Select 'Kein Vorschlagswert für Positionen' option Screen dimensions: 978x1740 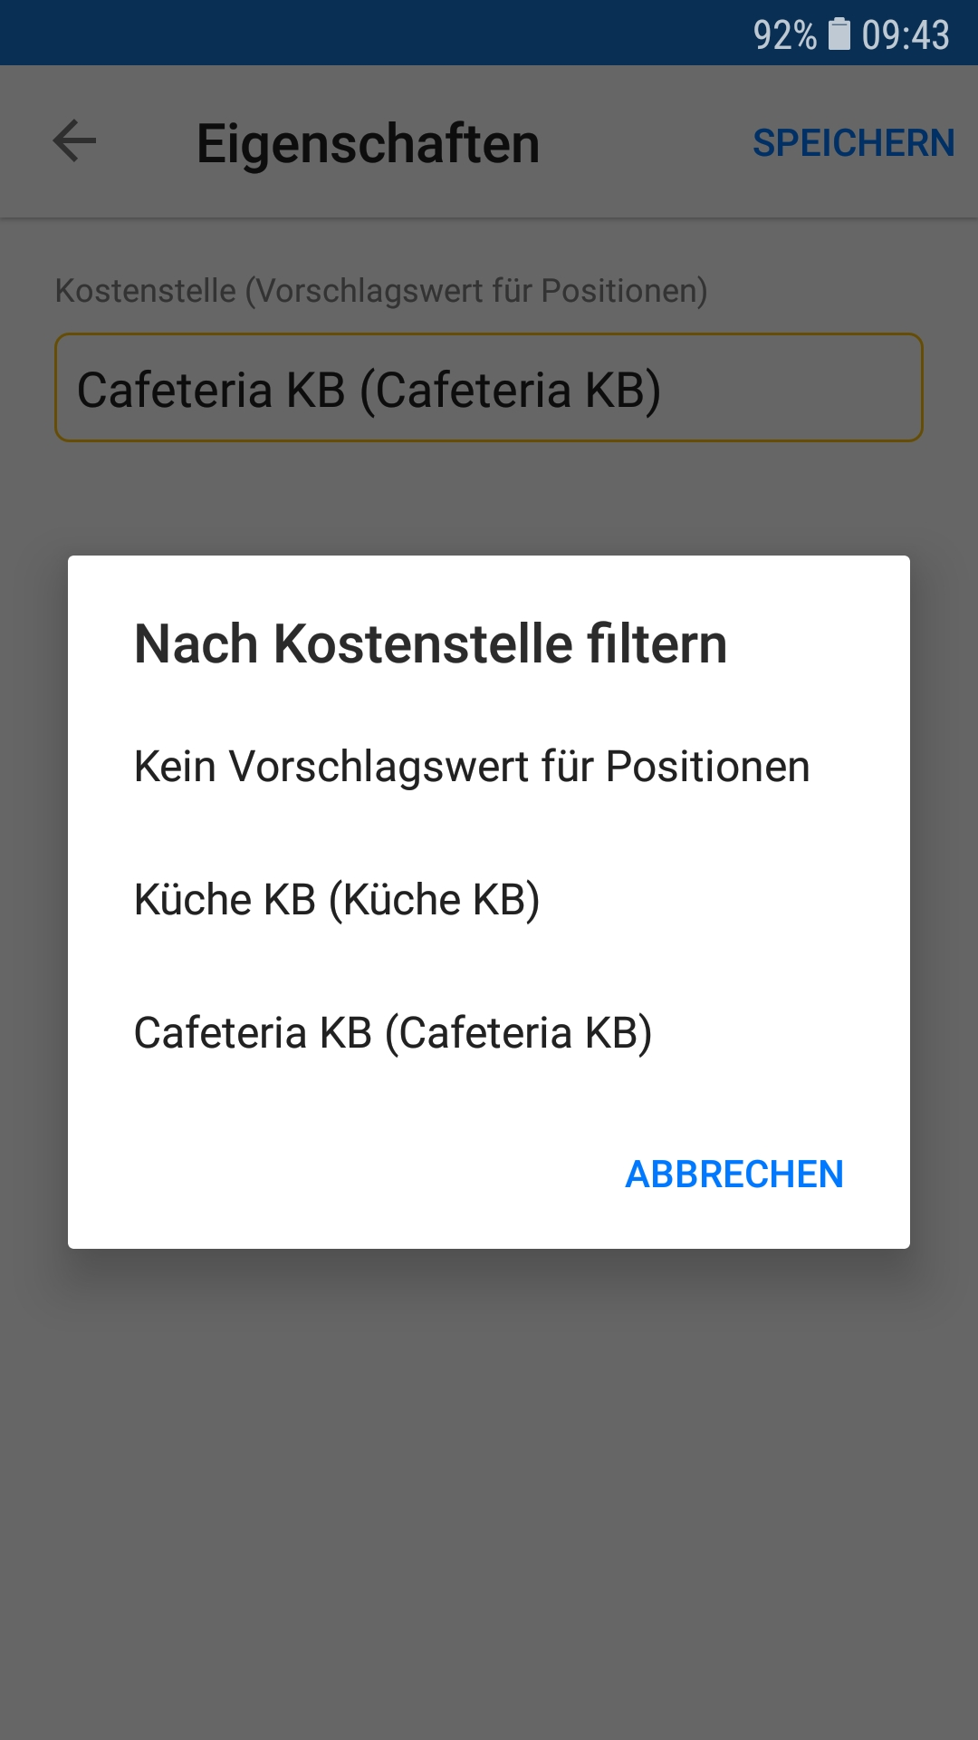471,767
